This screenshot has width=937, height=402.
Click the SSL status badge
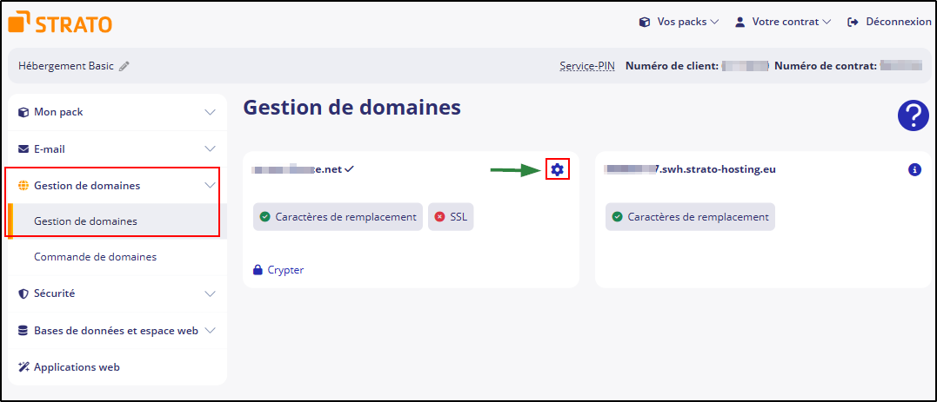click(451, 217)
